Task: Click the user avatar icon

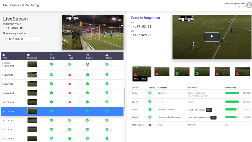Action: tap(249, 5)
